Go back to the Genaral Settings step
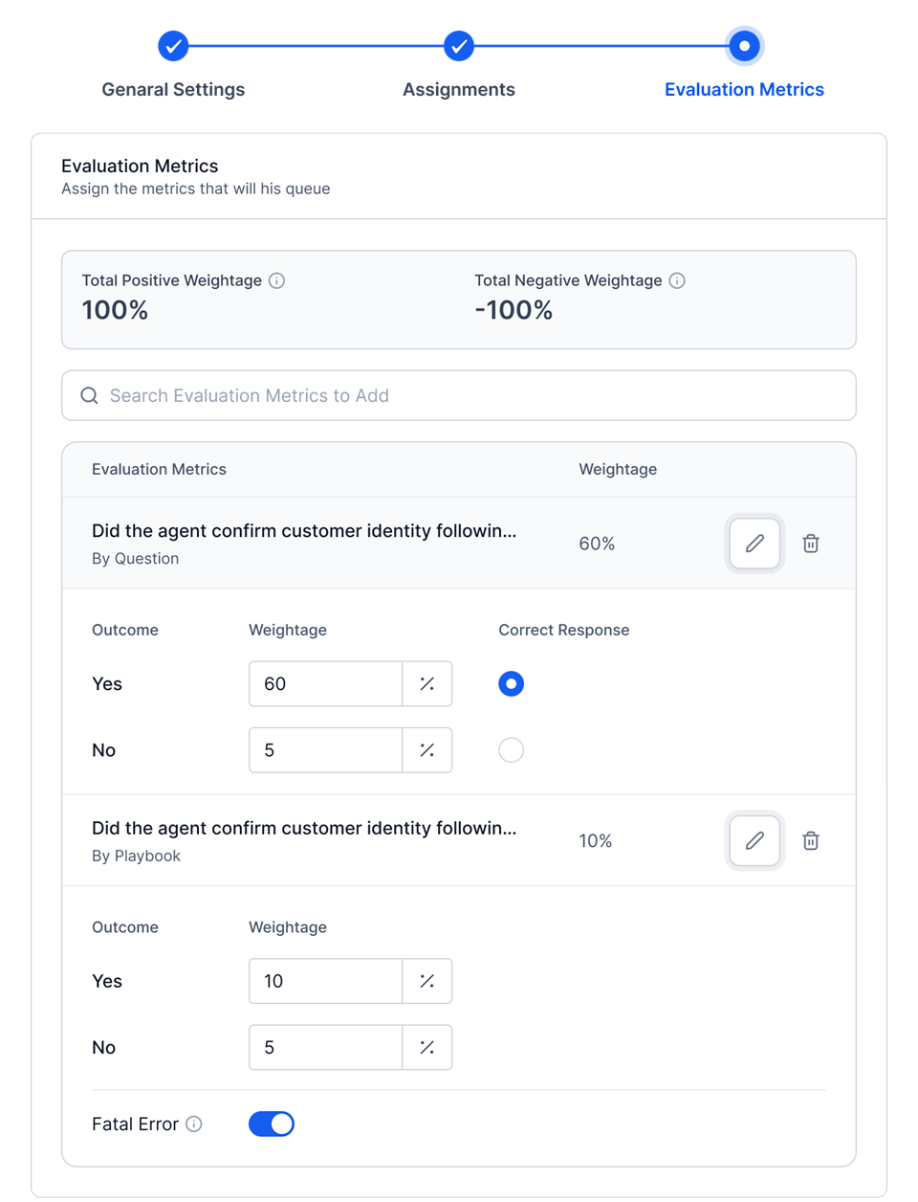The height and width of the screenshot is (1202, 918). [173, 89]
